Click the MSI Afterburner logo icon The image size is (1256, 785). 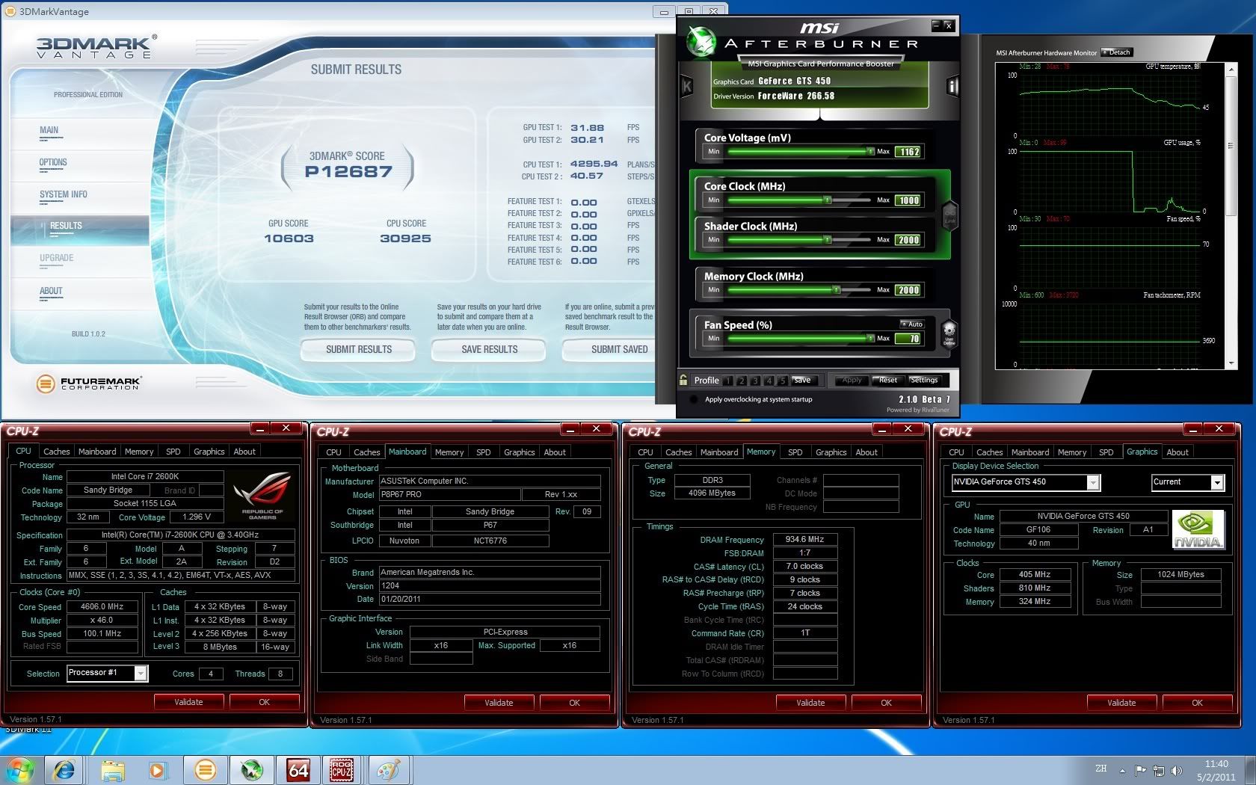pos(701,41)
